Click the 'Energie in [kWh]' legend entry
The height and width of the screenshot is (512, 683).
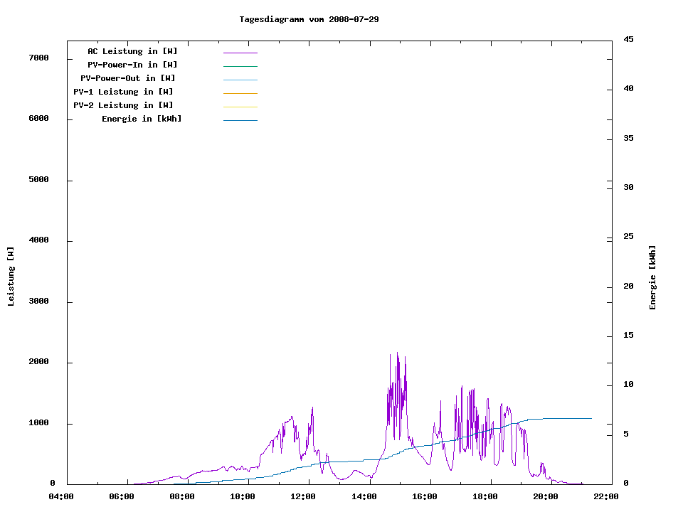(142, 119)
